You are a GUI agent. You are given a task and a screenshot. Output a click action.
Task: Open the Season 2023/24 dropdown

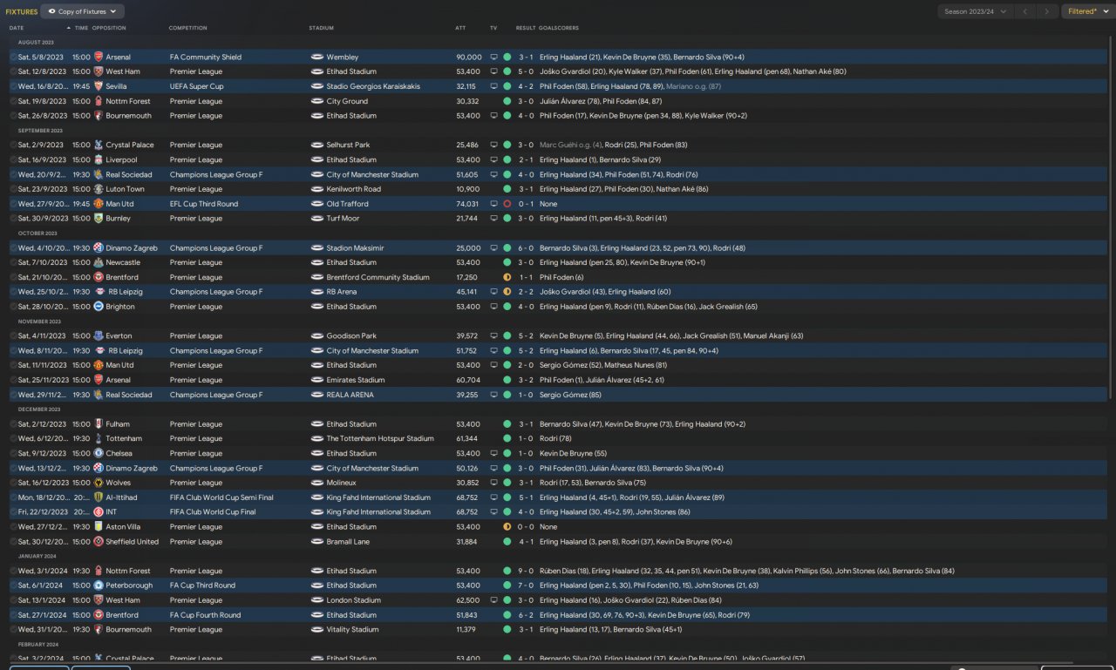pos(976,11)
